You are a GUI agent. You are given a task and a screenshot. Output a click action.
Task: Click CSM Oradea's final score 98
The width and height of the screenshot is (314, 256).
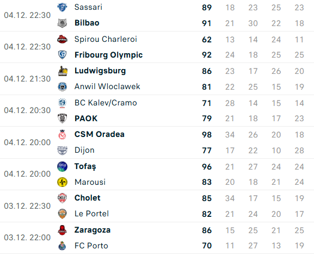click(x=207, y=135)
